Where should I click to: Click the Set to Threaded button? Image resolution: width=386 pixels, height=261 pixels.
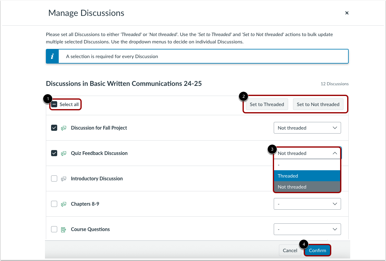pos(266,104)
